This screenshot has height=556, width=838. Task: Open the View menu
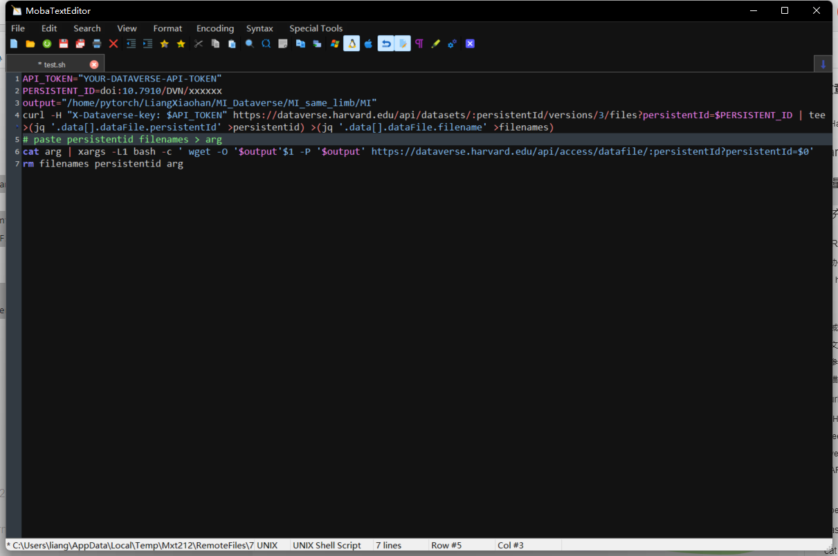[x=127, y=28]
